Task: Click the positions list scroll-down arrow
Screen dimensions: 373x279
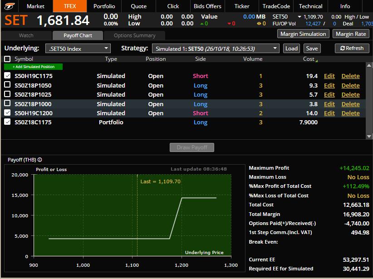Action: tap(369, 136)
